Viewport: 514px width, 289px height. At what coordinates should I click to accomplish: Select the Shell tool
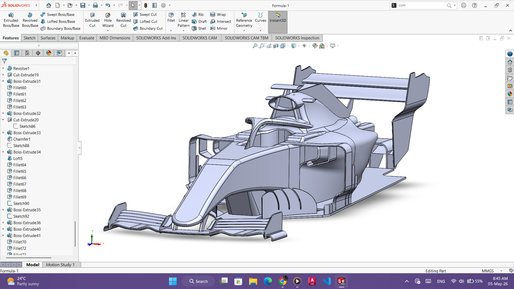[199, 28]
